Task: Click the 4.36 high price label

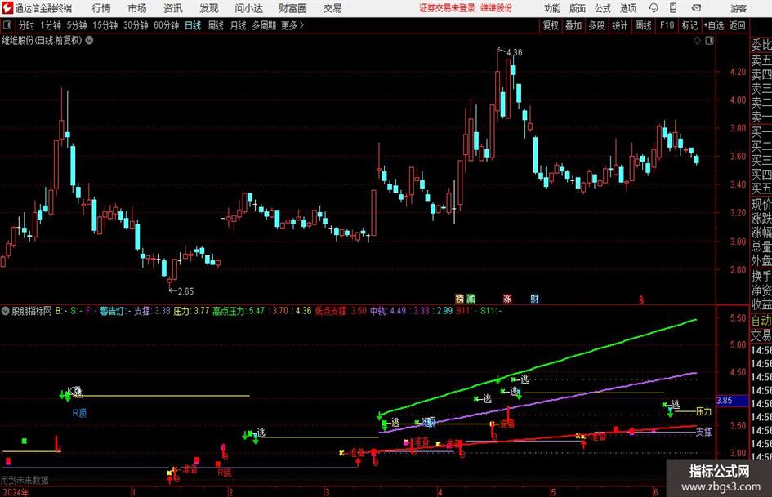Action: (515, 52)
